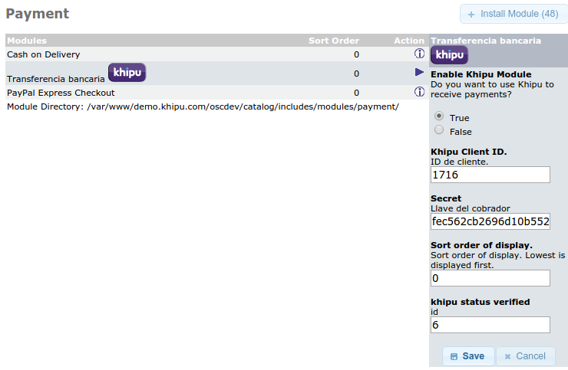Select the False radio button

point(439,129)
